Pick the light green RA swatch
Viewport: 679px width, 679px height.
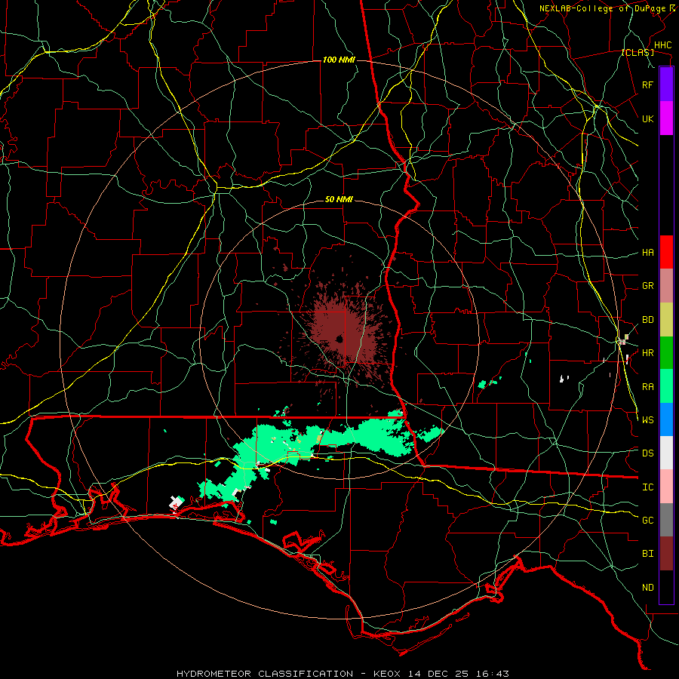[666, 386]
